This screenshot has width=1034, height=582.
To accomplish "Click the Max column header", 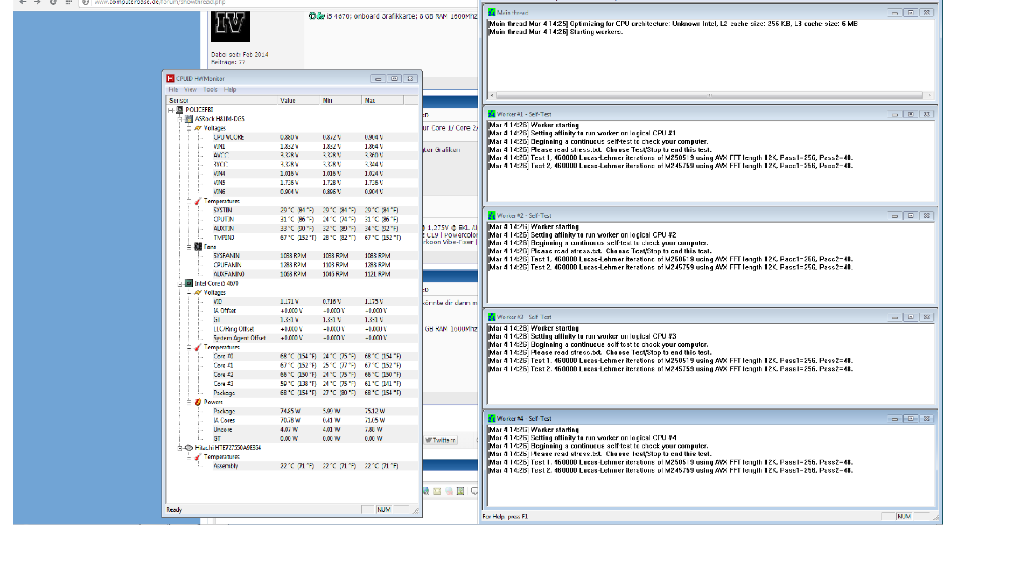I will click(x=382, y=101).
